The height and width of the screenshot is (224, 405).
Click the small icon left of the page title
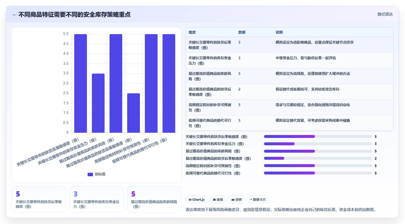[x=14, y=15]
